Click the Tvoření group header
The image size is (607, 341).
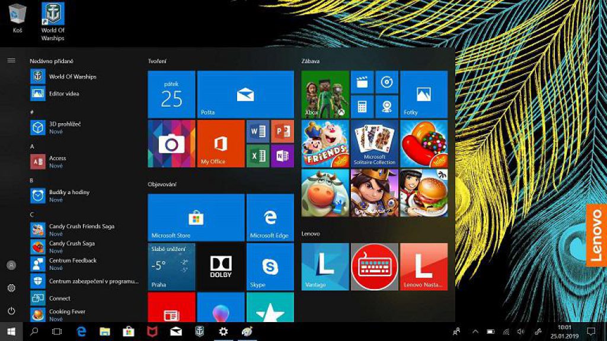(x=157, y=61)
